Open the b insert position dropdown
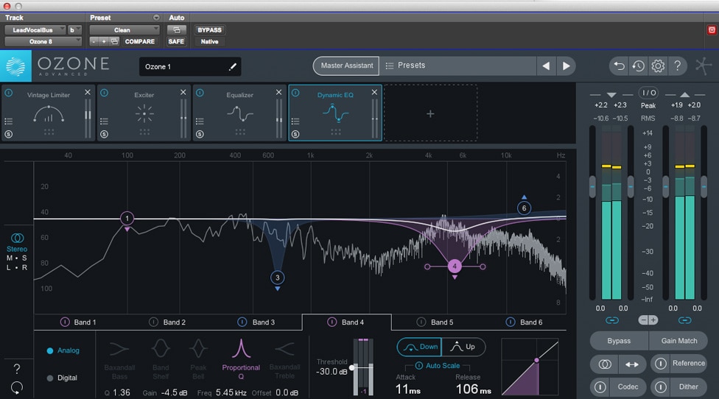719x399 pixels. coord(74,29)
